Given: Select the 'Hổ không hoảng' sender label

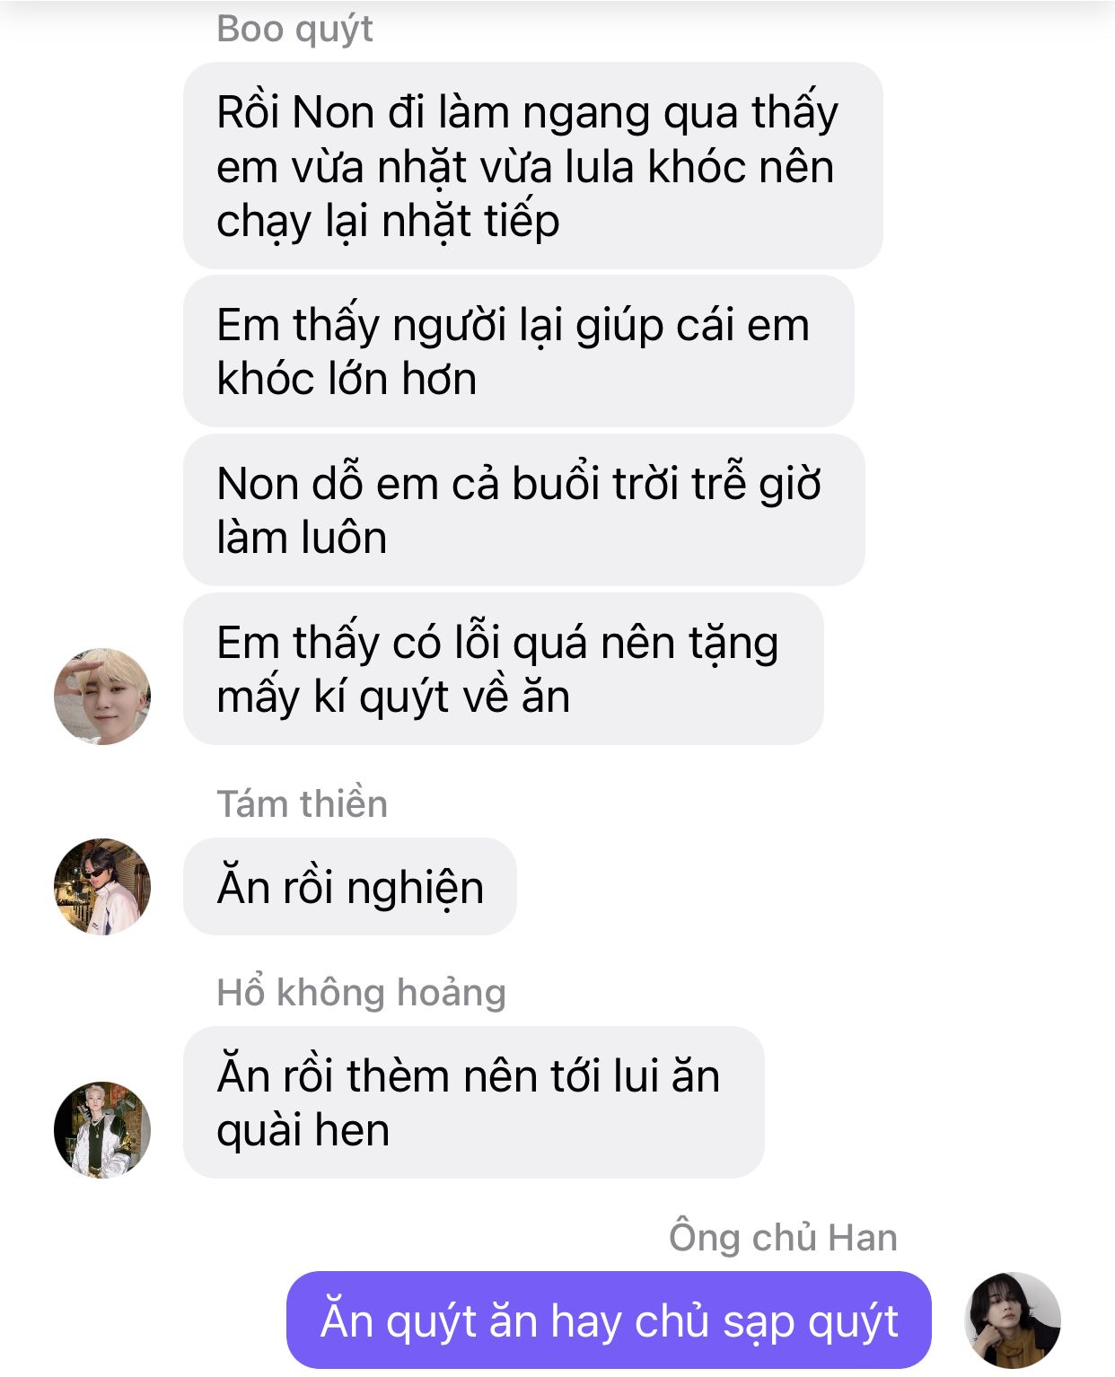Looking at the screenshot, I should click(x=361, y=993).
